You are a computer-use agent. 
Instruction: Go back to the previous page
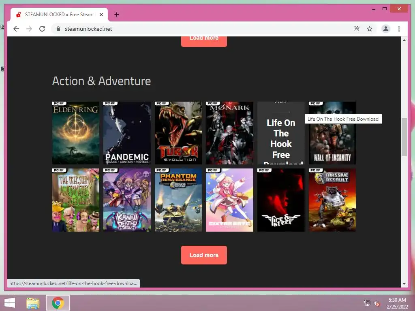point(16,29)
